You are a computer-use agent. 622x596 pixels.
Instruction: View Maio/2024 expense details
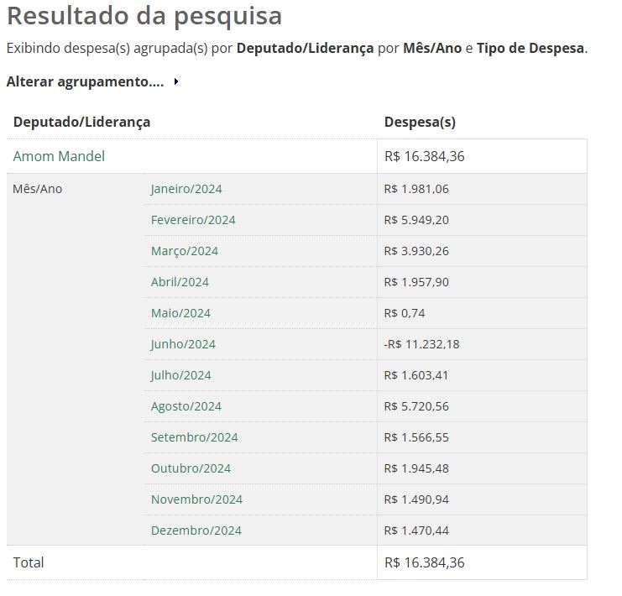pos(180,313)
